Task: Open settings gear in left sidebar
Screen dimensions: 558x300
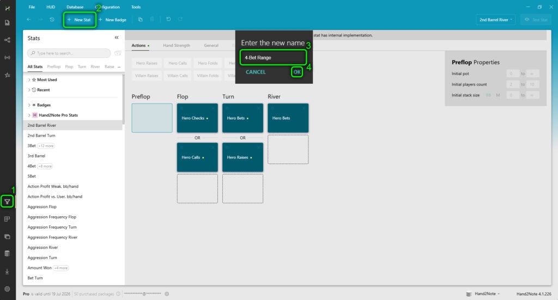Action: coord(7,289)
